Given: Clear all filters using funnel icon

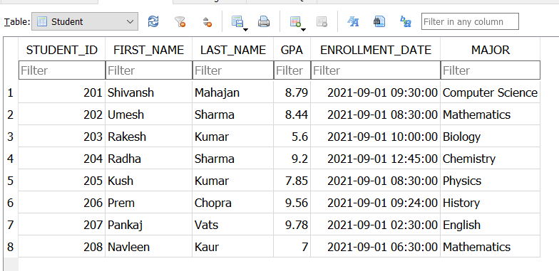Looking at the screenshot, I should point(180,21).
